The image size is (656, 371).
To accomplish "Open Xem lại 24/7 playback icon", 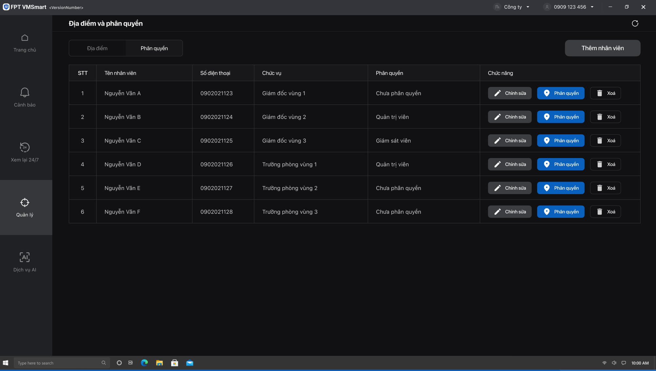I will coord(25,147).
